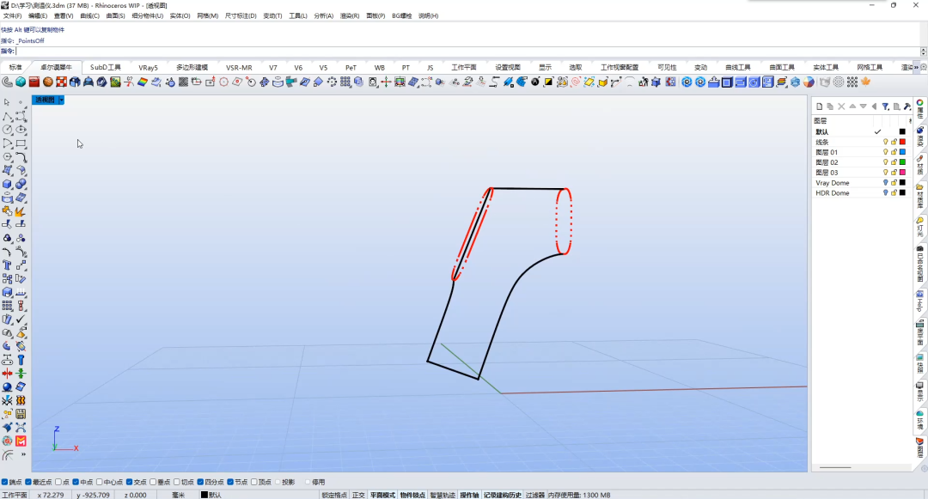928x499 pixels.
Task: Expand toolbar tabs overflow chevron
Action: 916,67
